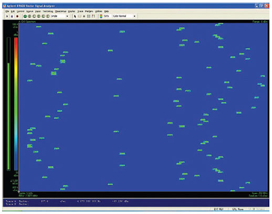
Task: Start the measurement with the play button
Action: pos(7,16)
